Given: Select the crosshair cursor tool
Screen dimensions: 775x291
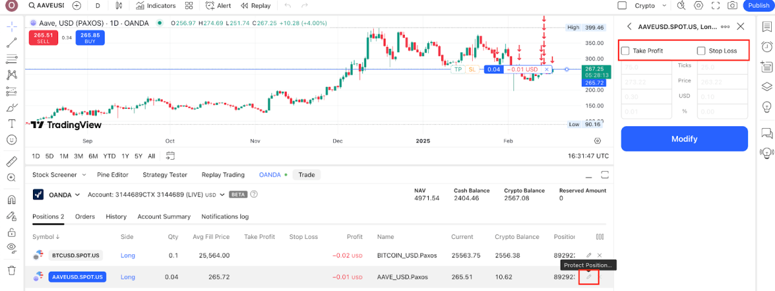Looking at the screenshot, I should [x=12, y=28].
